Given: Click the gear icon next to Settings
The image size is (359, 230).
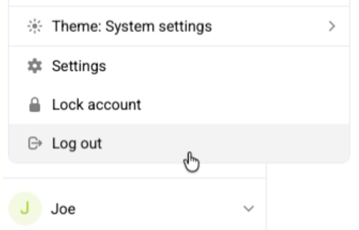Looking at the screenshot, I should (34, 66).
